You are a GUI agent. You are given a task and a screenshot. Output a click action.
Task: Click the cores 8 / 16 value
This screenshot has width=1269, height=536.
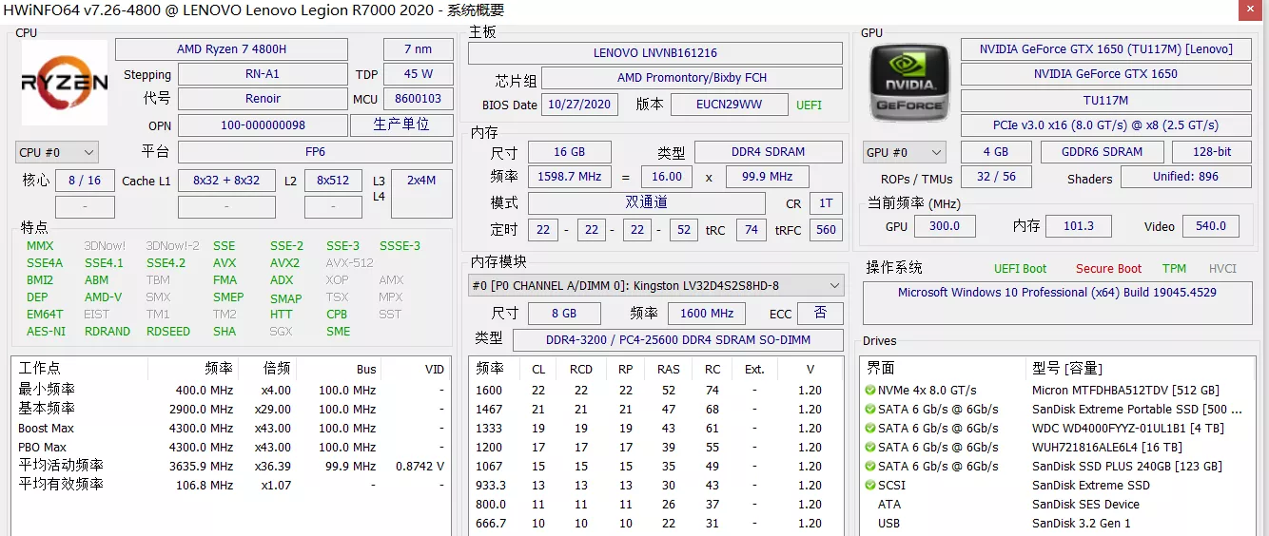point(85,181)
